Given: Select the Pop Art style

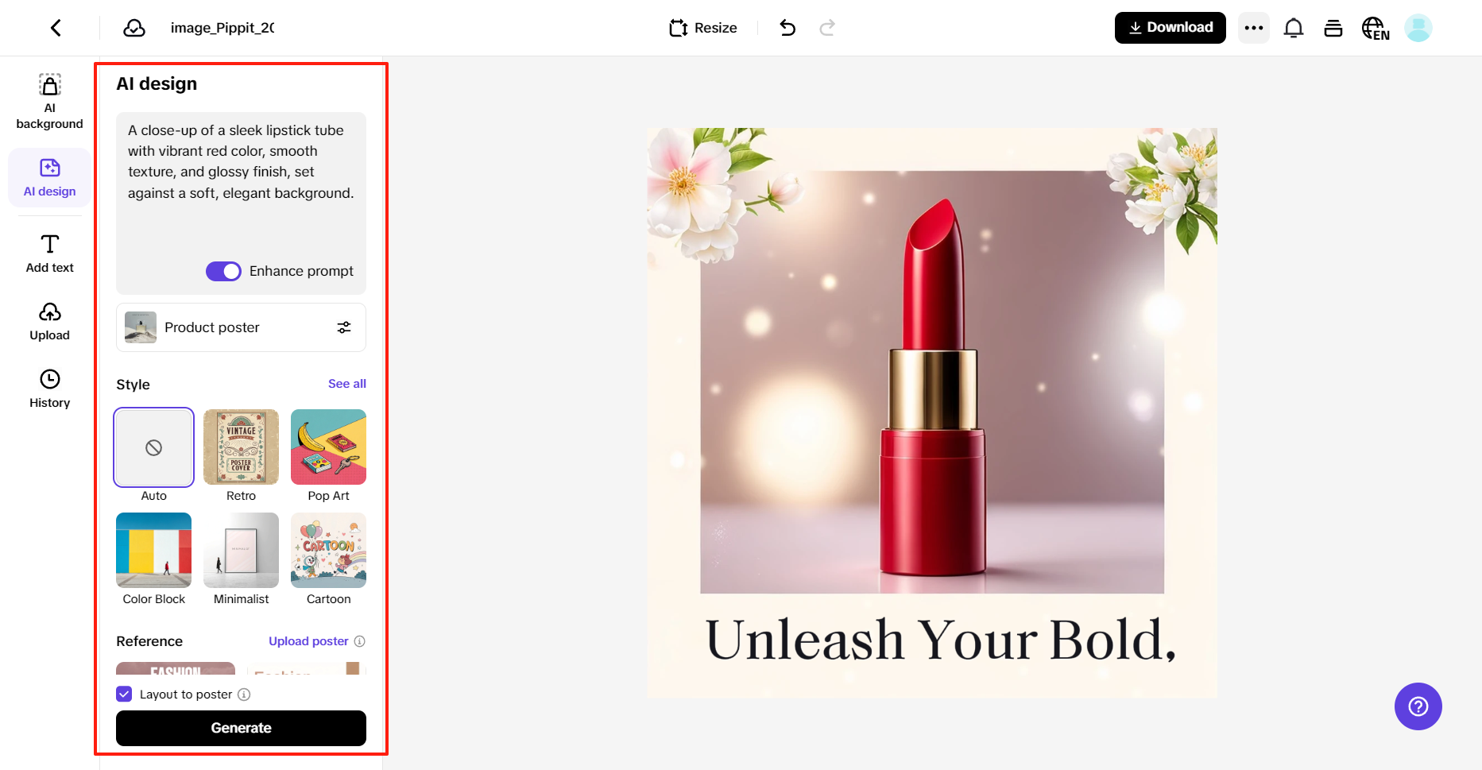Looking at the screenshot, I should pos(328,447).
